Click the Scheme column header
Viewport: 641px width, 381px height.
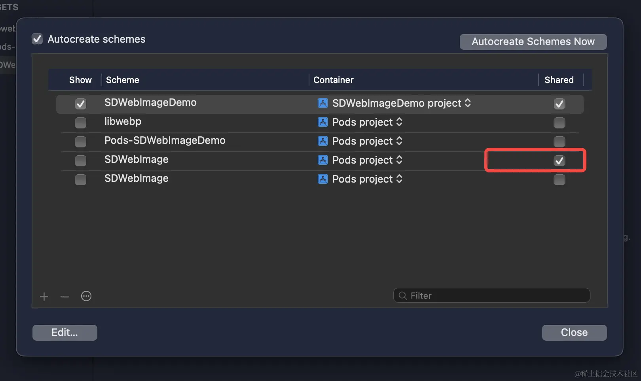click(123, 80)
